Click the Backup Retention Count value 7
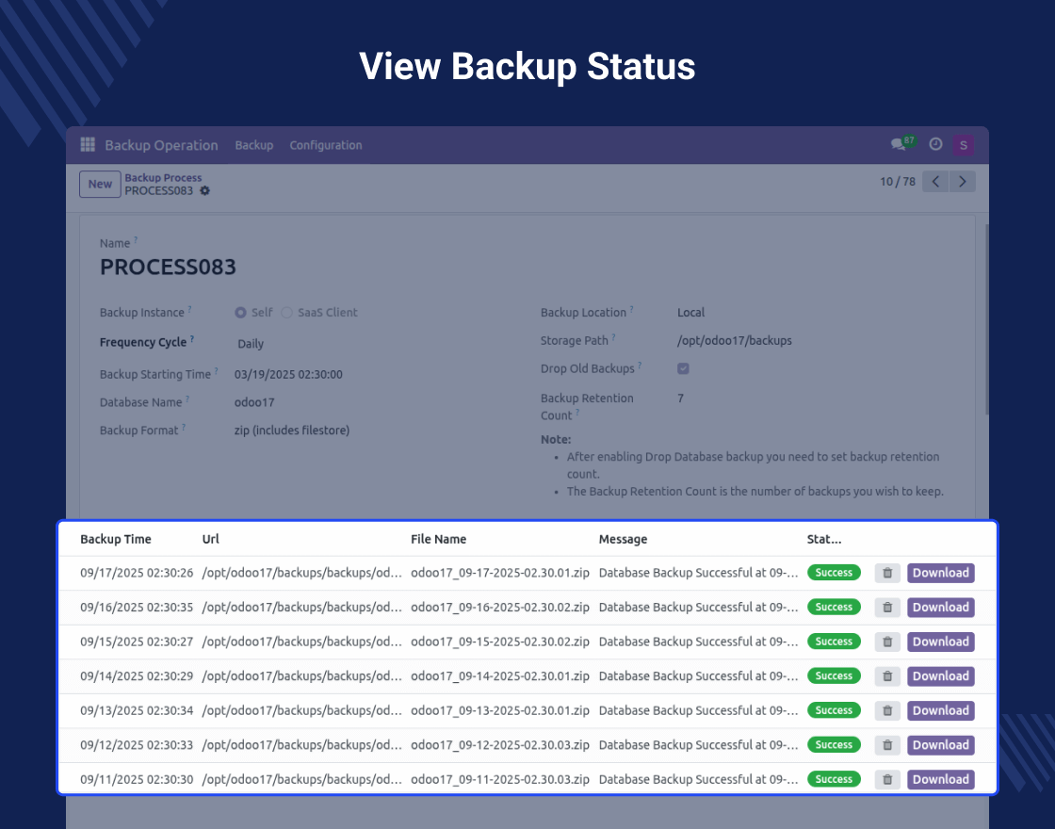 point(680,398)
